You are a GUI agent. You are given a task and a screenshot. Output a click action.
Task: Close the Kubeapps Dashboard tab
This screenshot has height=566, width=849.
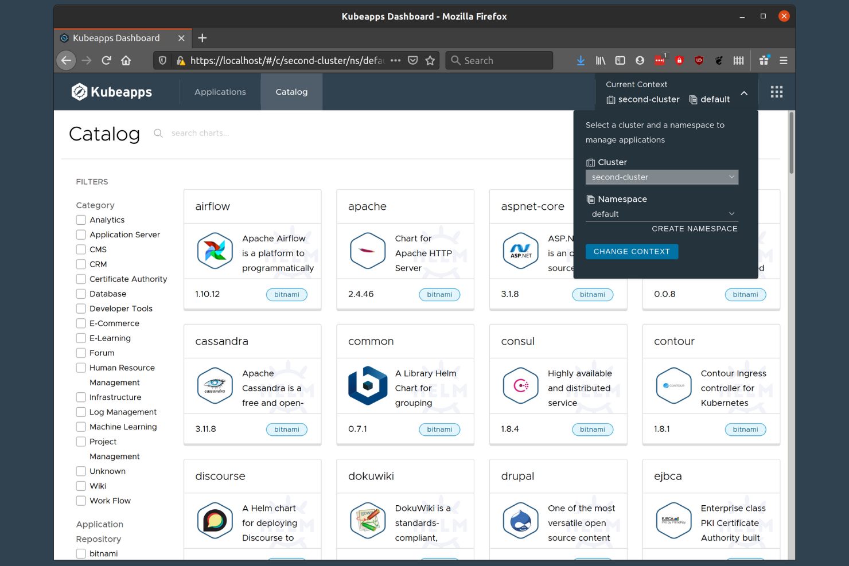pyautogui.click(x=181, y=38)
